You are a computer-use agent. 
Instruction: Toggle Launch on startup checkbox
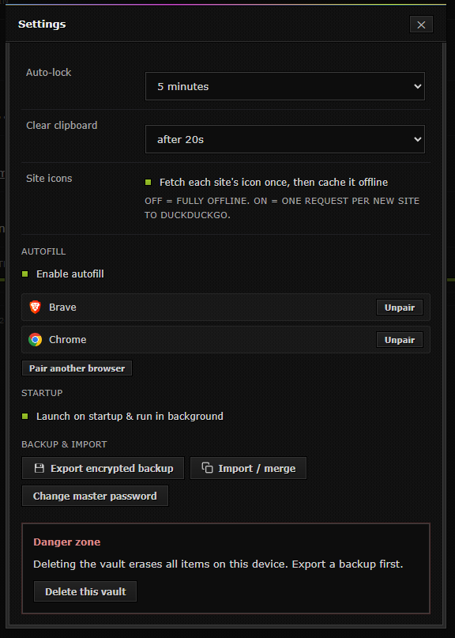click(24, 416)
